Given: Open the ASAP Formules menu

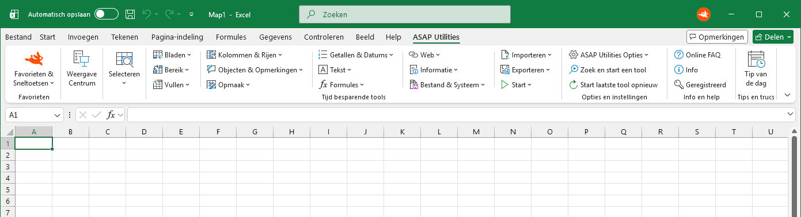Looking at the screenshot, I should click(x=341, y=85).
